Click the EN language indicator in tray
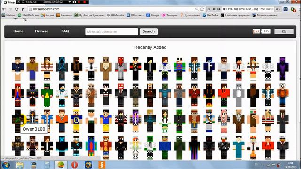 (x=256, y=164)
